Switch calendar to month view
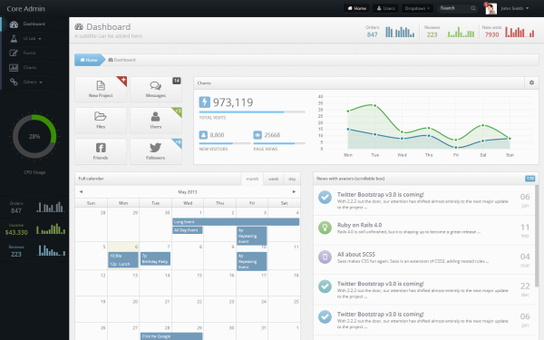Screen dimensions: 544x340 click(x=252, y=179)
